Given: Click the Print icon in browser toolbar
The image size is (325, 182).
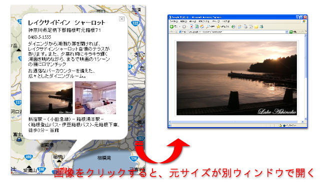Looking at the screenshot, I should pos(245,26).
